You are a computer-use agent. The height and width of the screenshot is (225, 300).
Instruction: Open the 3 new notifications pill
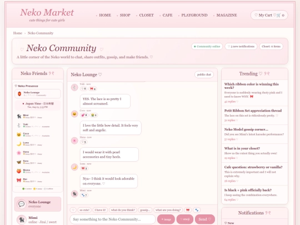pos(241,46)
